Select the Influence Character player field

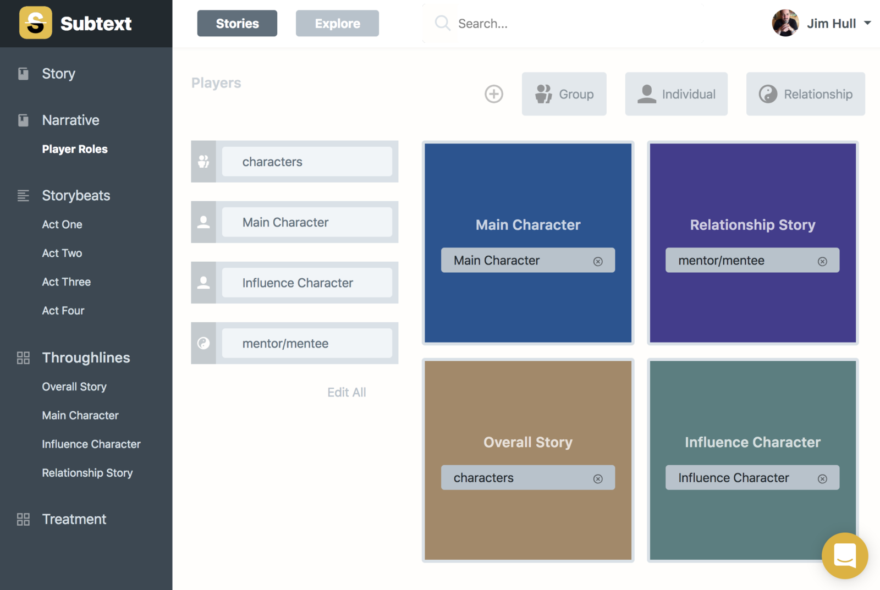pos(307,283)
